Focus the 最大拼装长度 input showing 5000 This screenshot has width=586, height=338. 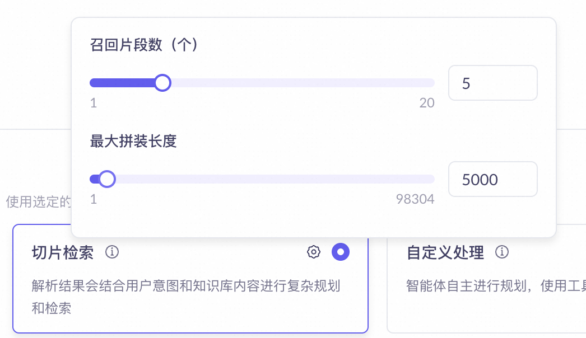pos(492,179)
